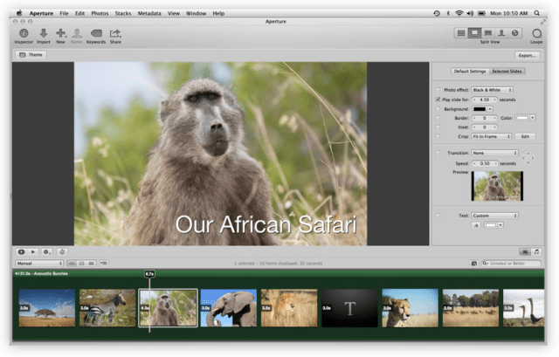Decrease the transition Speed stepper value
The width and height of the screenshot is (559, 357).
(474, 163)
